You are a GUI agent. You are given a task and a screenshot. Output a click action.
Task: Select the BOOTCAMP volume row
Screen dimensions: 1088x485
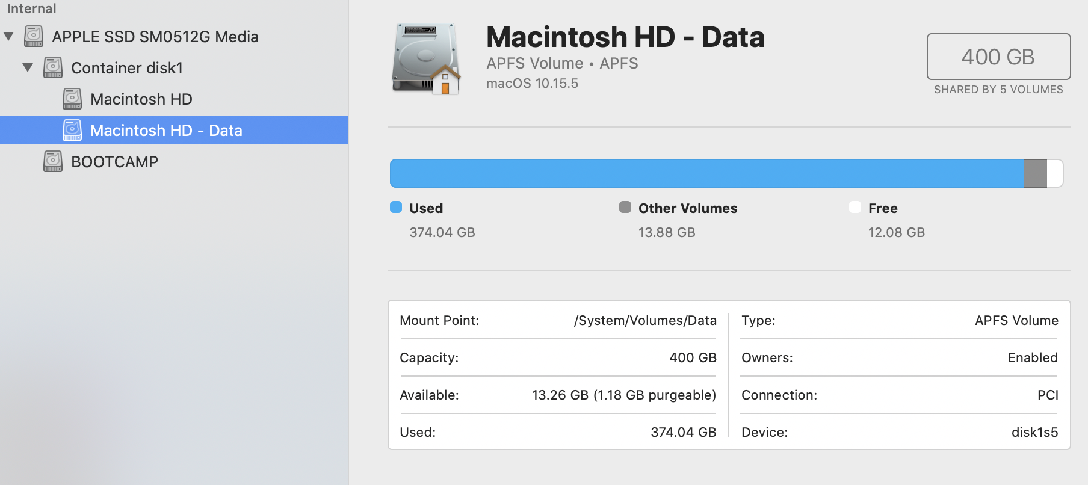click(x=174, y=162)
